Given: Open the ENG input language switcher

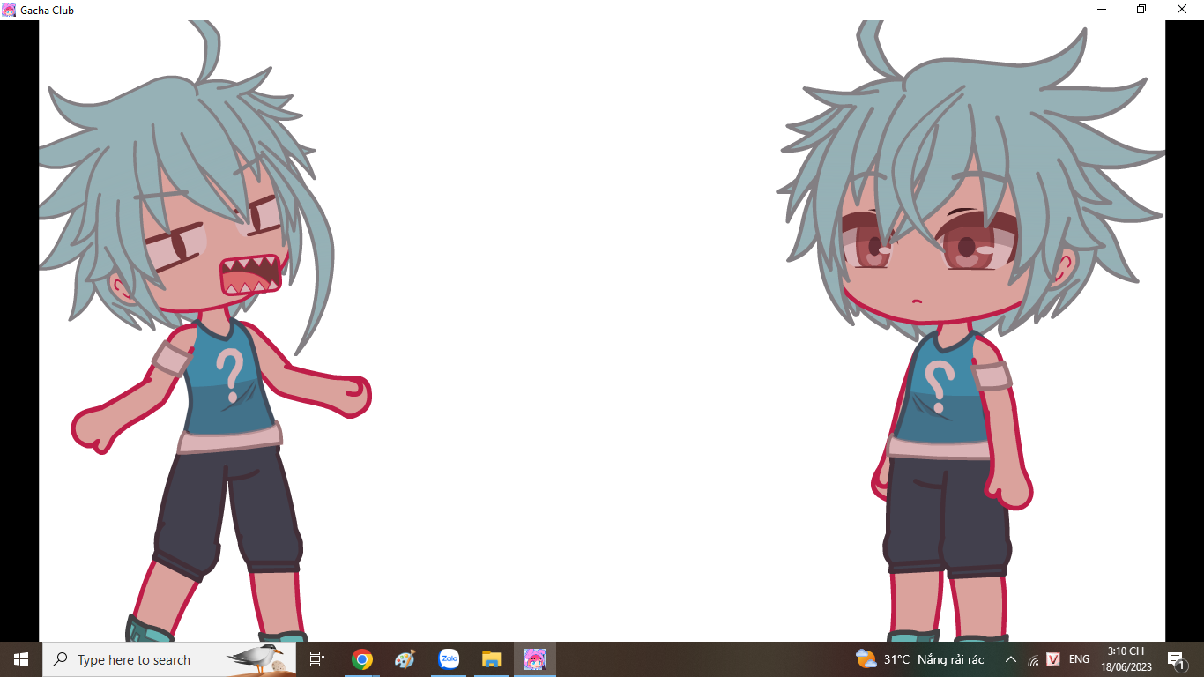Looking at the screenshot, I should 1079,659.
